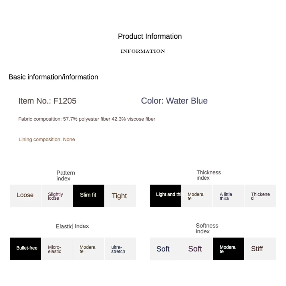Click the Item No. F1205 text
Screen dimensions: 286x286
coord(47,101)
